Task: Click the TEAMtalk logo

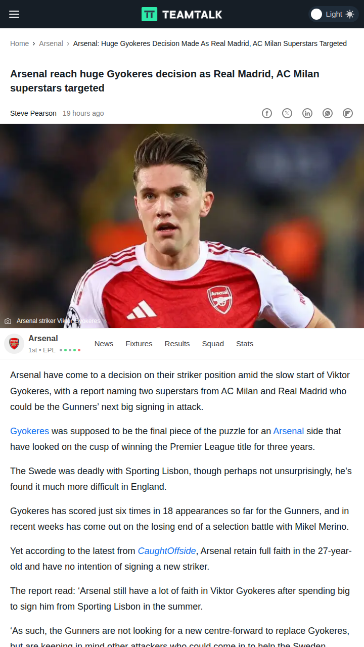Action: 182,14
